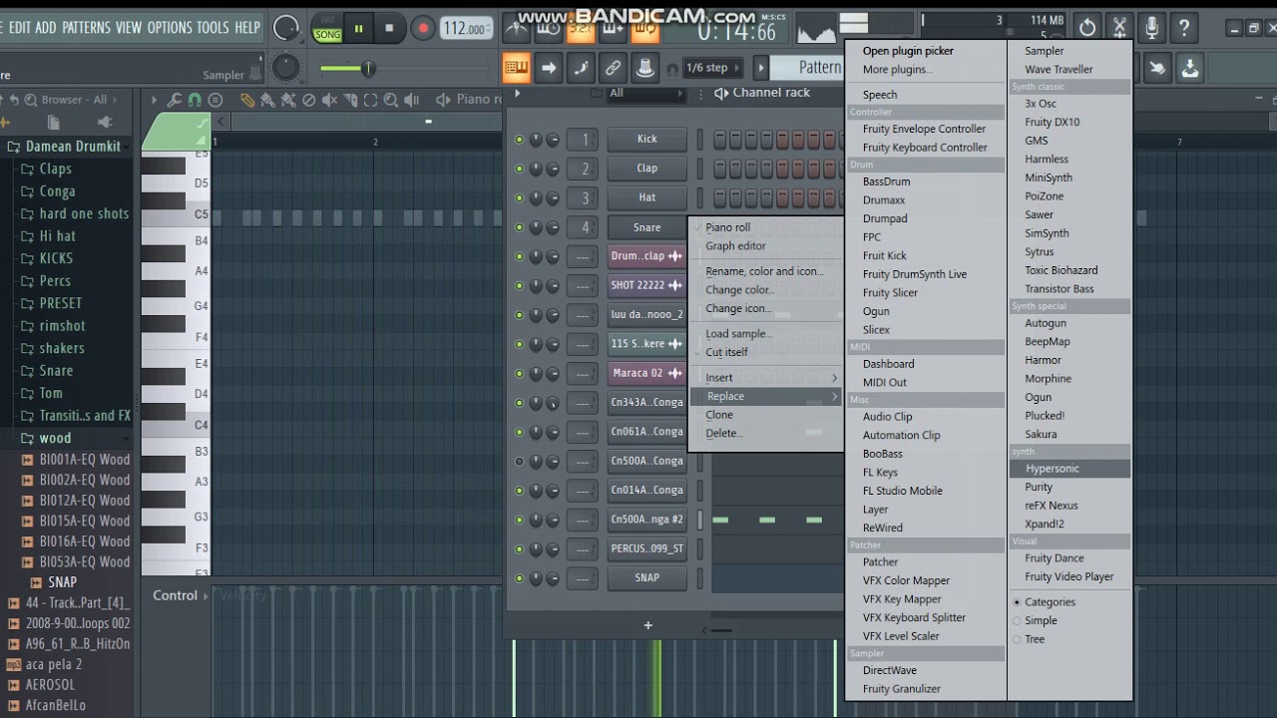This screenshot has width=1277, height=718.
Task: Choose Rename, color and icon entry
Action: point(764,271)
